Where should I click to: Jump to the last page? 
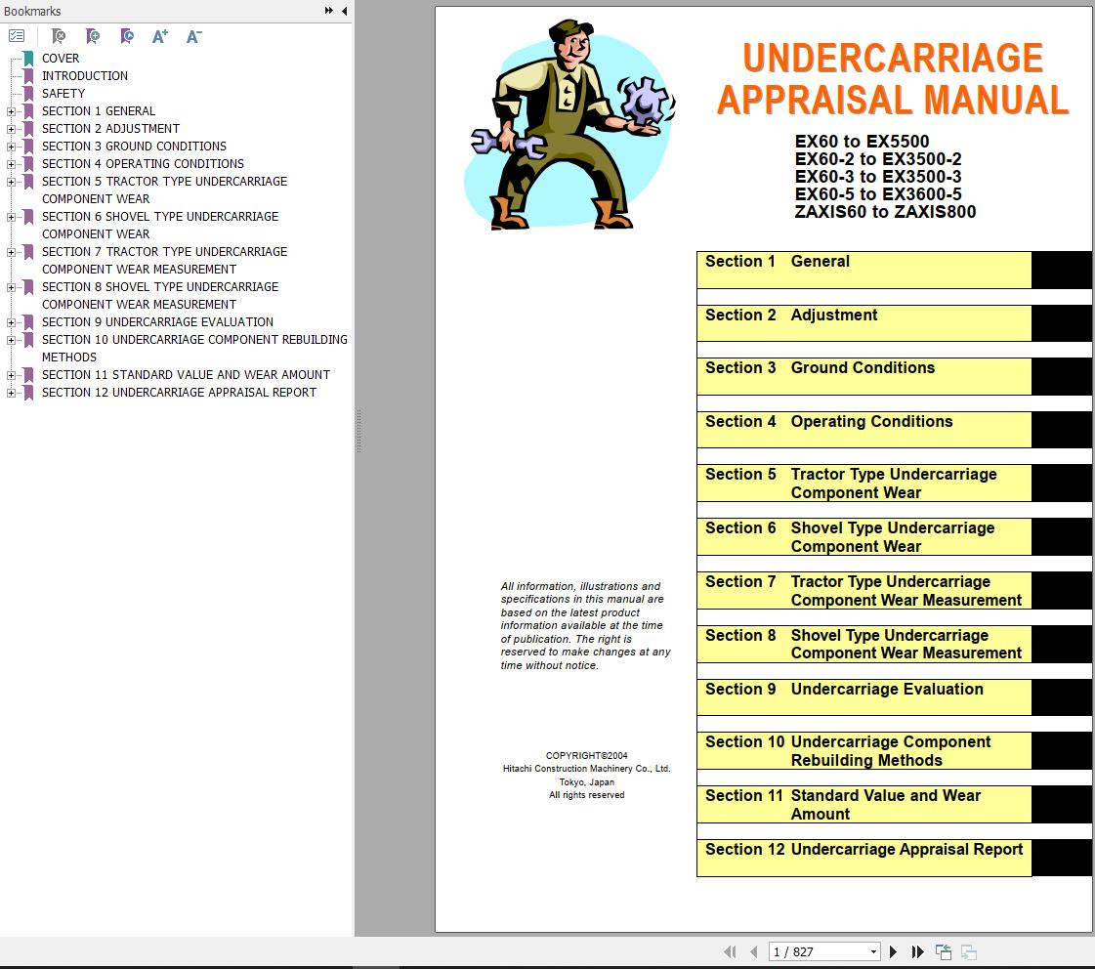pyautogui.click(x=917, y=951)
